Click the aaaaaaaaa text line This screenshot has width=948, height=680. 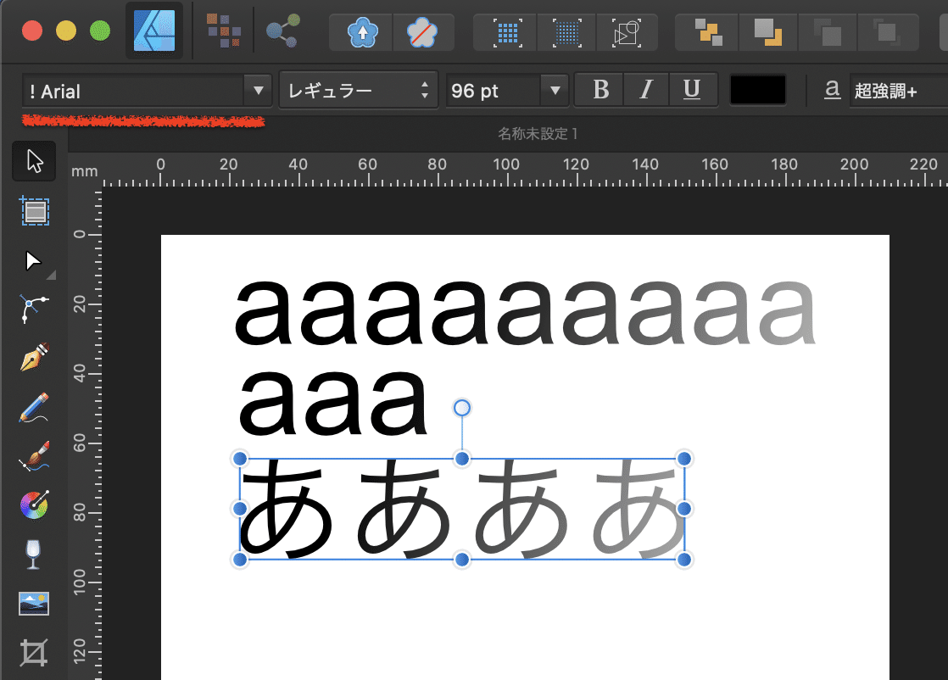click(526, 313)
